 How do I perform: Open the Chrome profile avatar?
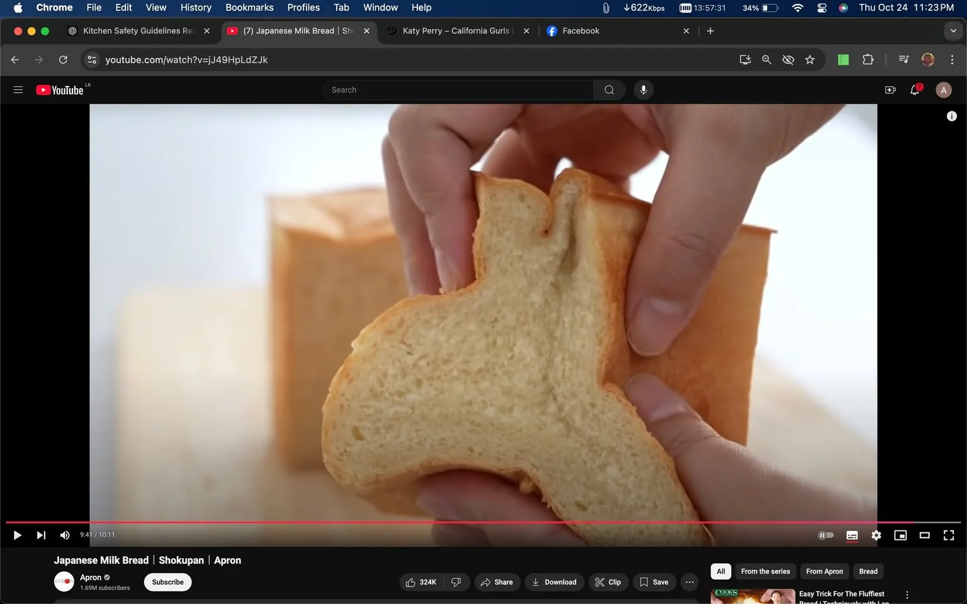pos(928,60)
